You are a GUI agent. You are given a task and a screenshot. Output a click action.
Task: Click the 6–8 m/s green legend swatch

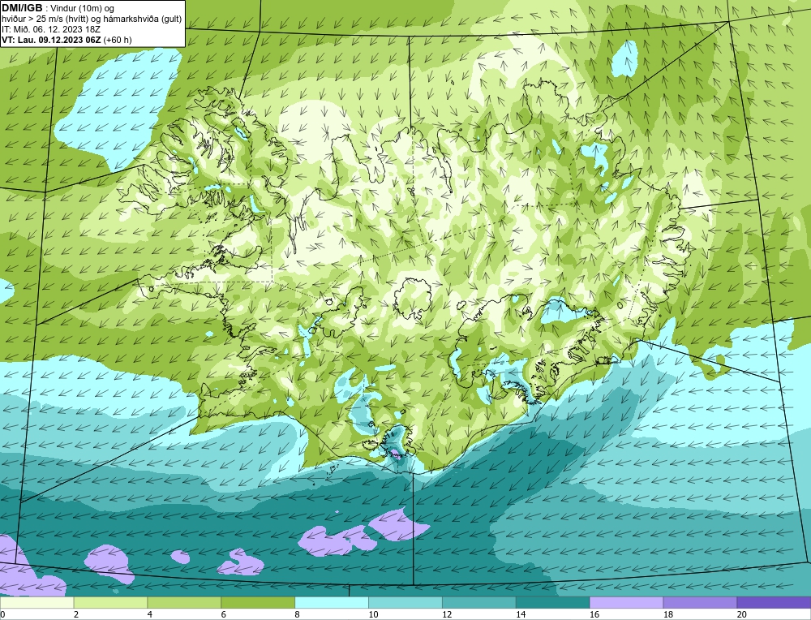258,603
